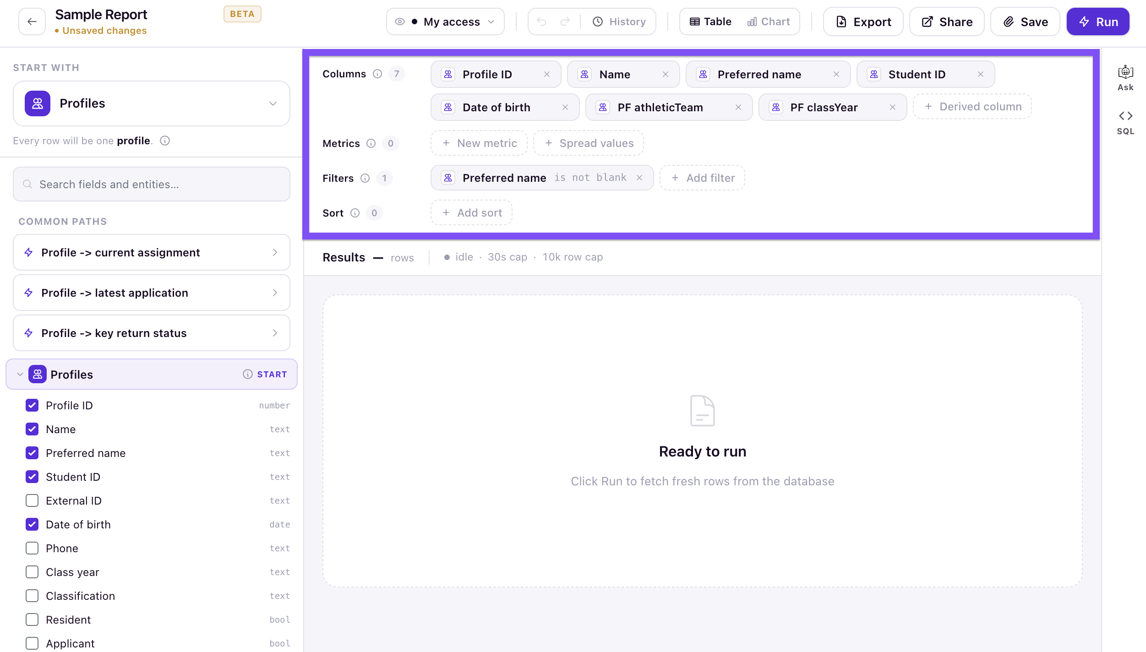The height and width of the screenshot is (652, 1146).
Task: Check the Class year field checkbox
Action: (32, 572)
